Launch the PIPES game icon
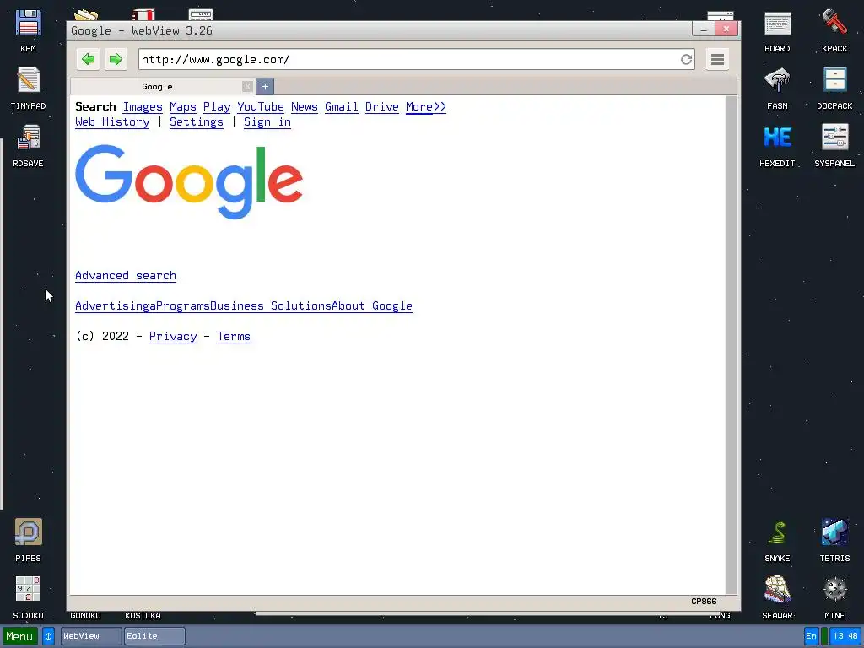Screen dimensions: 864x648 (x=28, y=540)
